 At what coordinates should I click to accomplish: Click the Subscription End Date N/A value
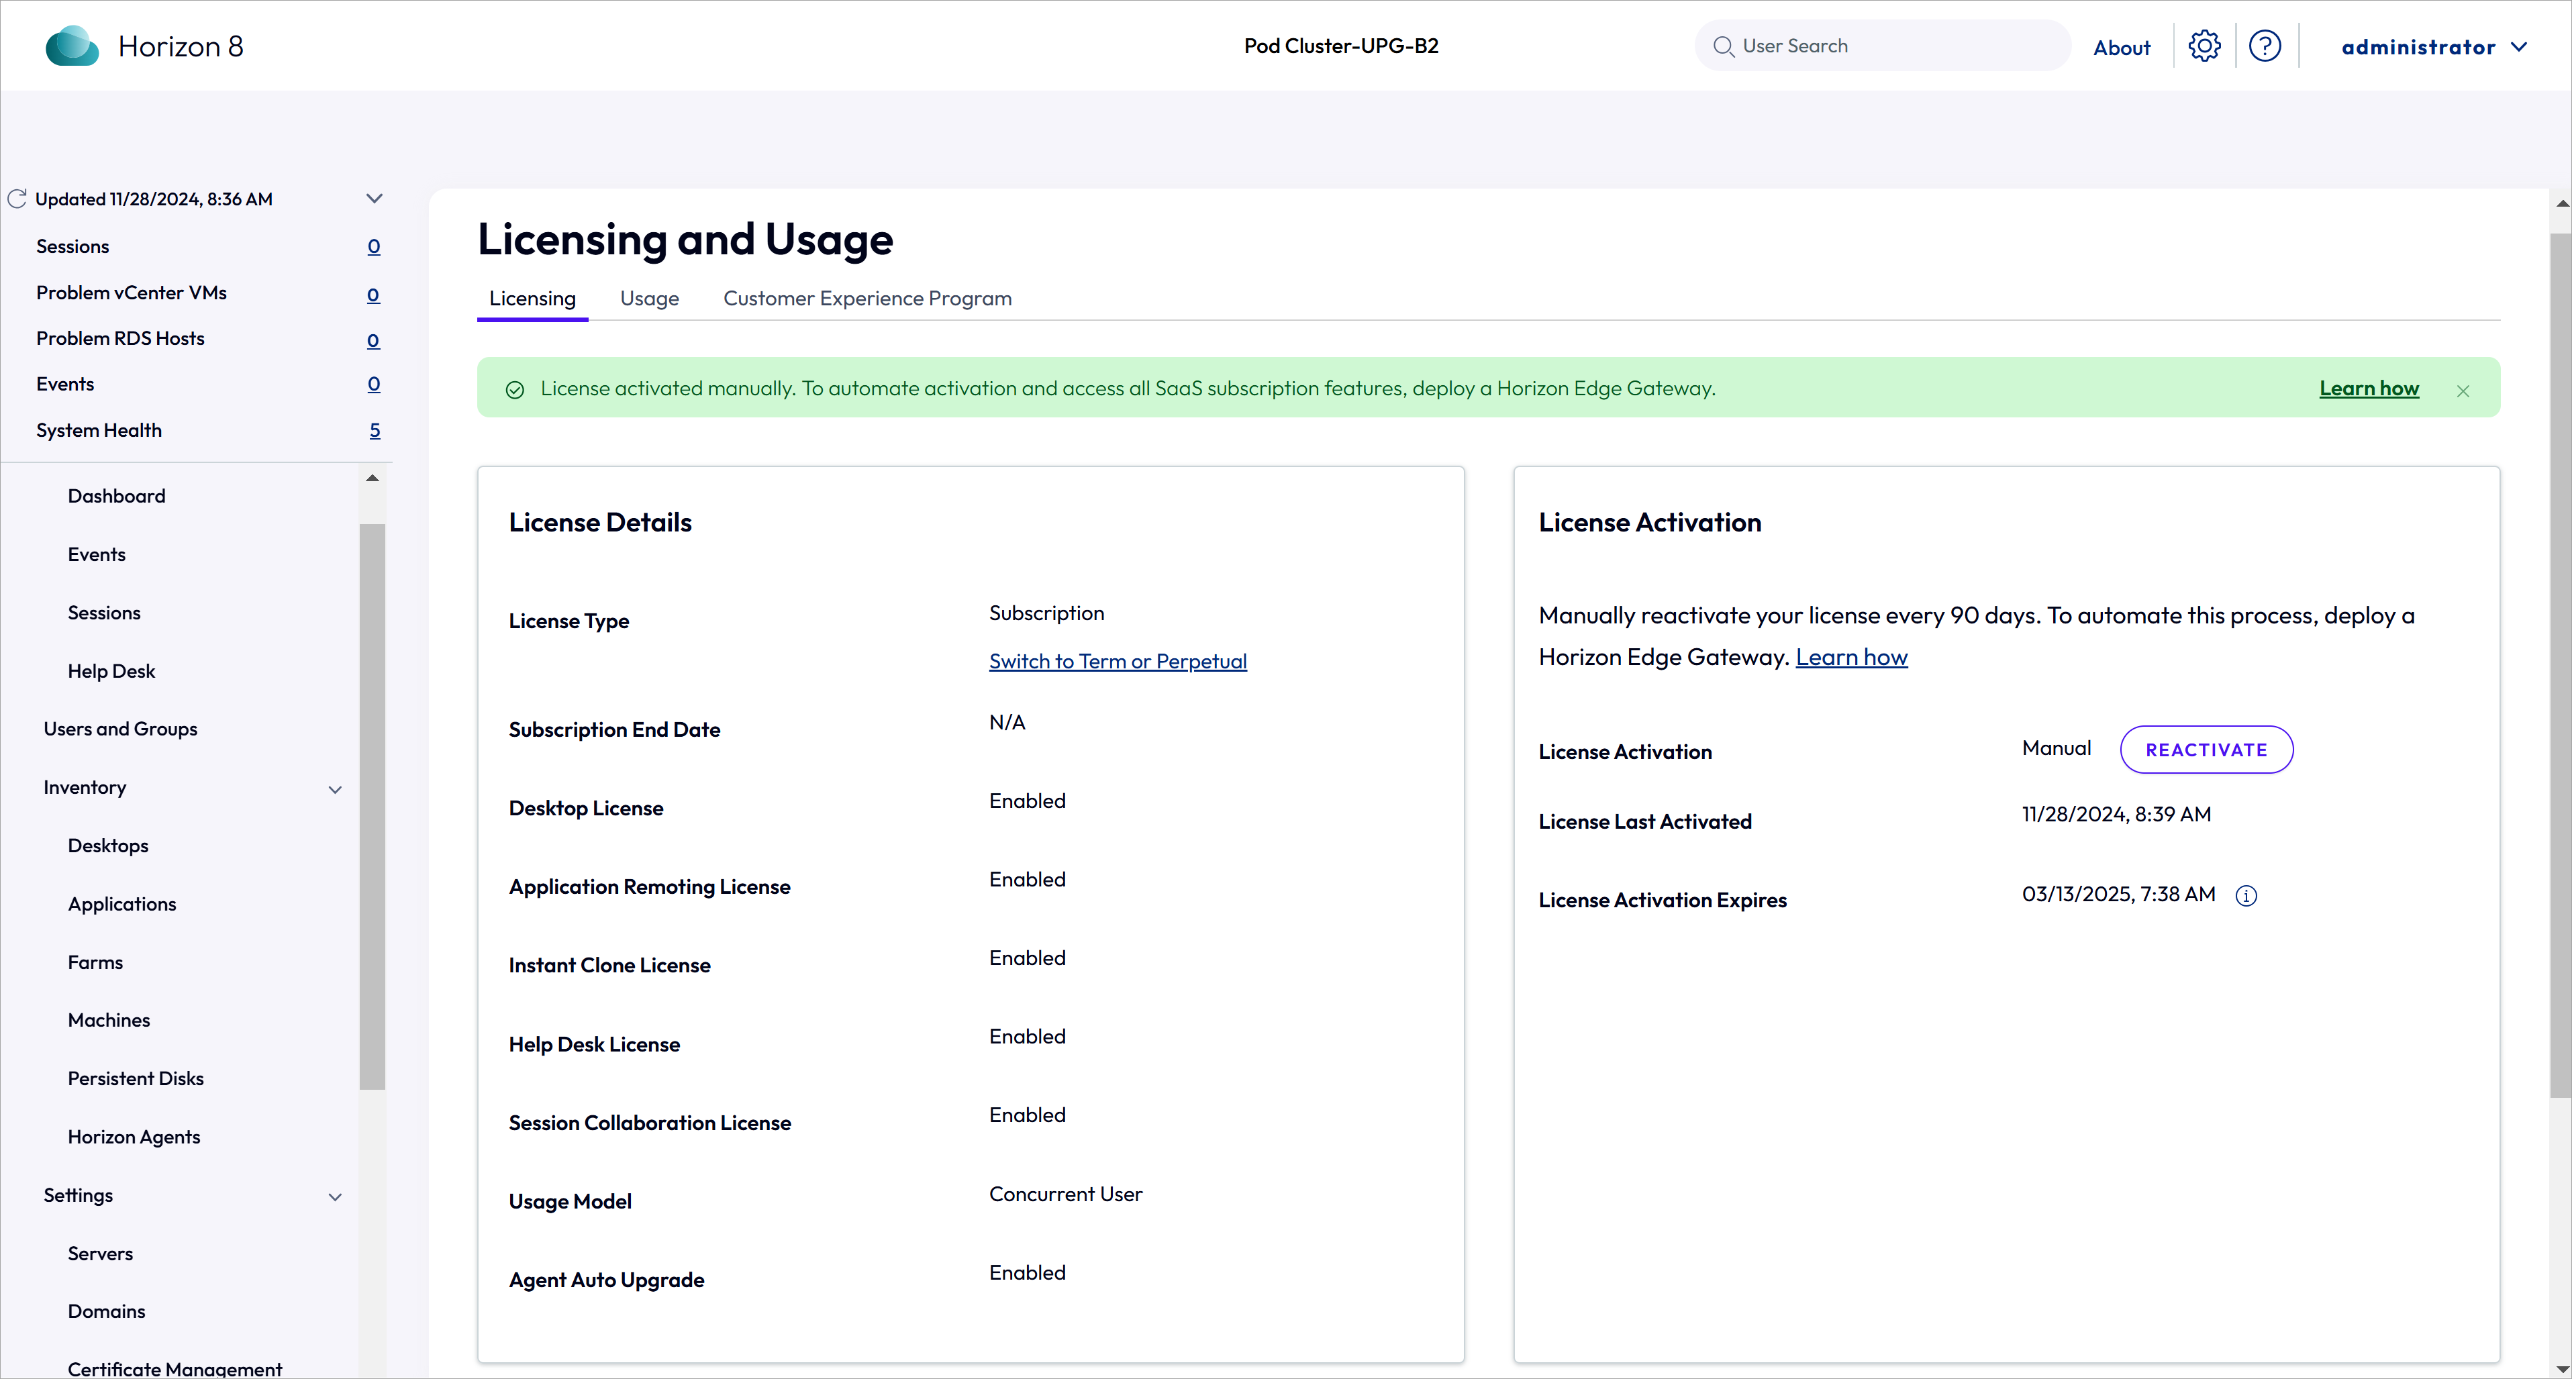[x=1006, y=723]
